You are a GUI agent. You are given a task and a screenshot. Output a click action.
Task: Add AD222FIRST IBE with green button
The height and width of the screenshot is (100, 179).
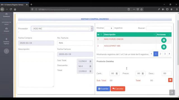coord(164,47)
